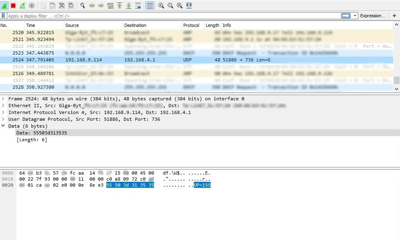Sort packets by the Protocol column
Screen dimensions: 400x240
(191, 25)
